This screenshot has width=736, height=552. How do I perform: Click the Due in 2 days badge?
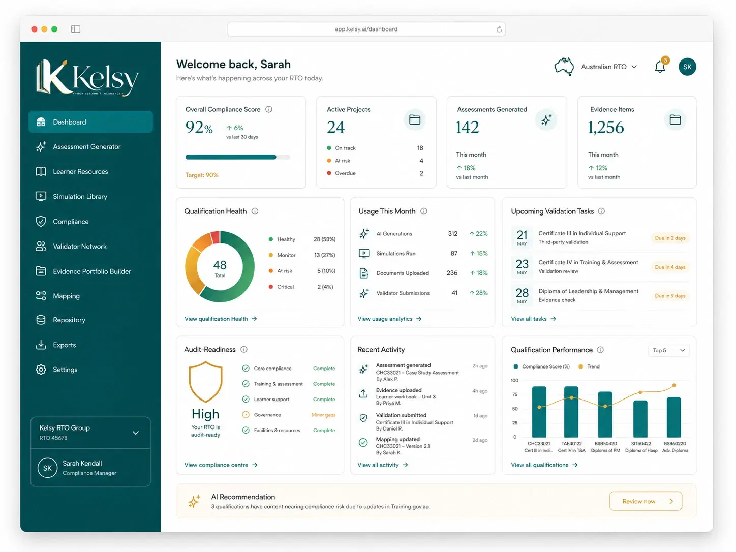[670, 238]
